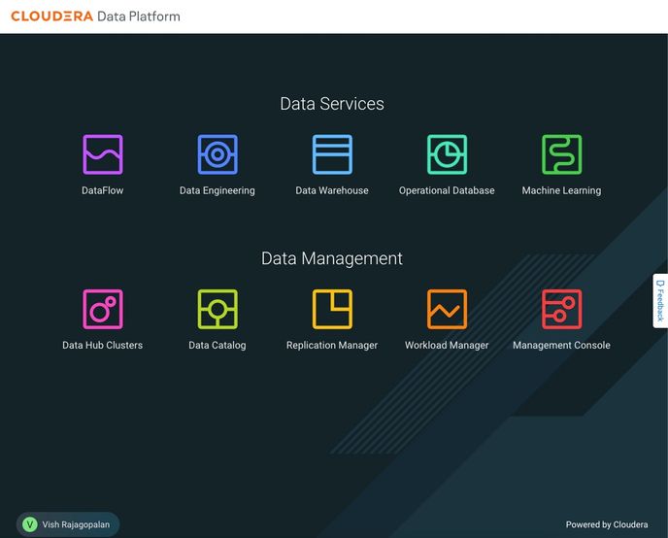Open the Feedback side tab
Viewport: 668px width, 538px height.
(x=660, y=301)
